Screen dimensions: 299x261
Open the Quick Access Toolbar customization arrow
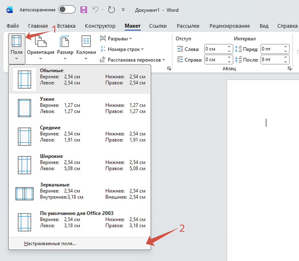click(x=123, y=10)
